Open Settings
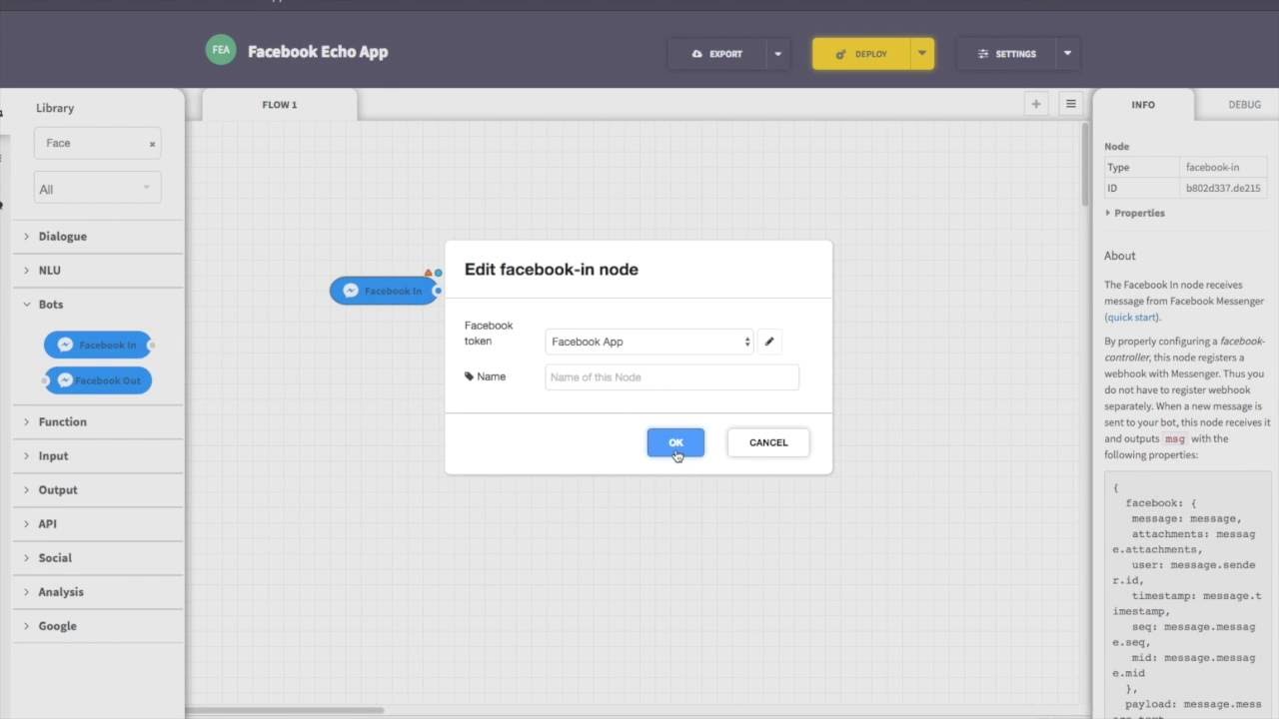Viewport: 1279px width, 719px height. pyautogui.click(x=1006, y=54)
